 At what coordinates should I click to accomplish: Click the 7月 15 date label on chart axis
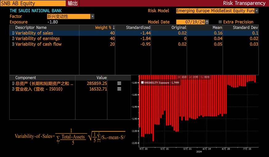click(x=247, y=149)
